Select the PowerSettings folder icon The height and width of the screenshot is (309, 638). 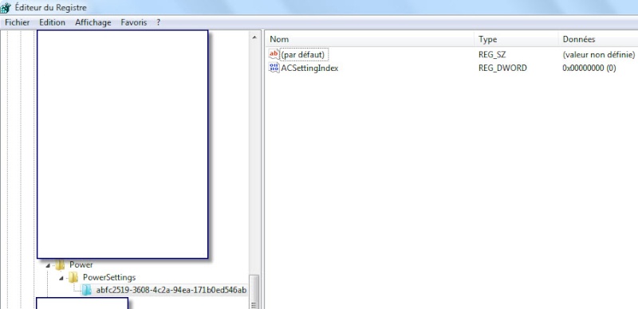[73, 277]
